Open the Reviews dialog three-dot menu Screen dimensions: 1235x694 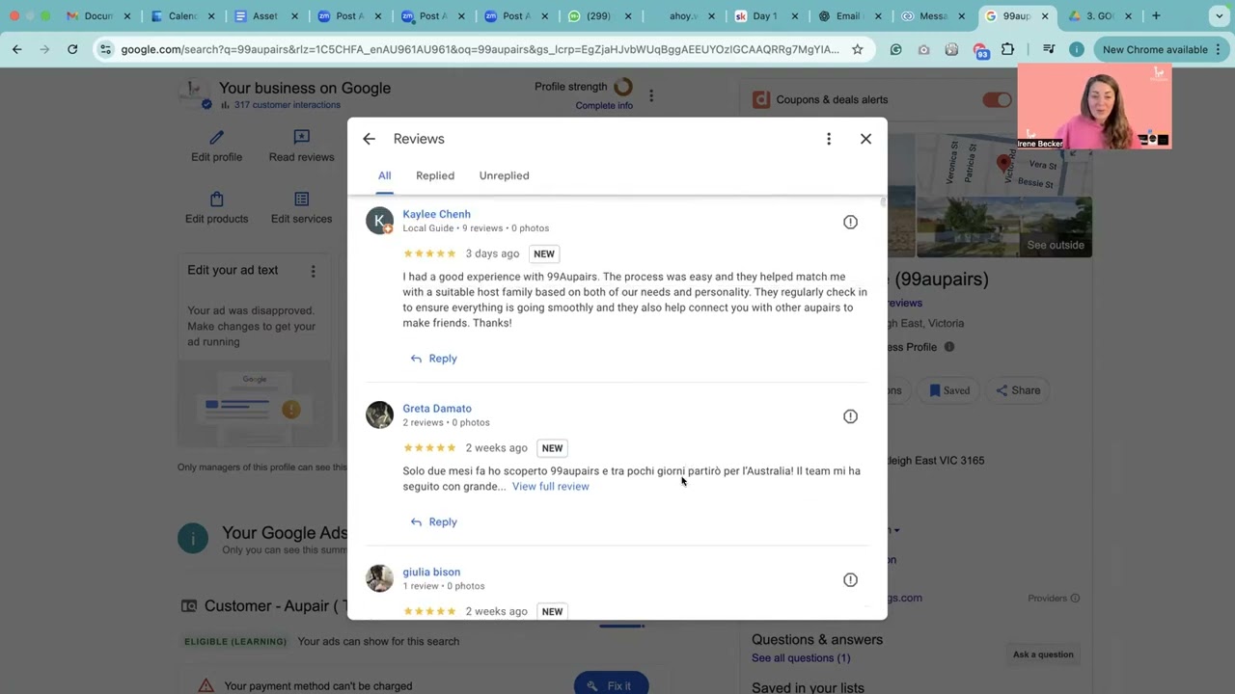(828, 139)
